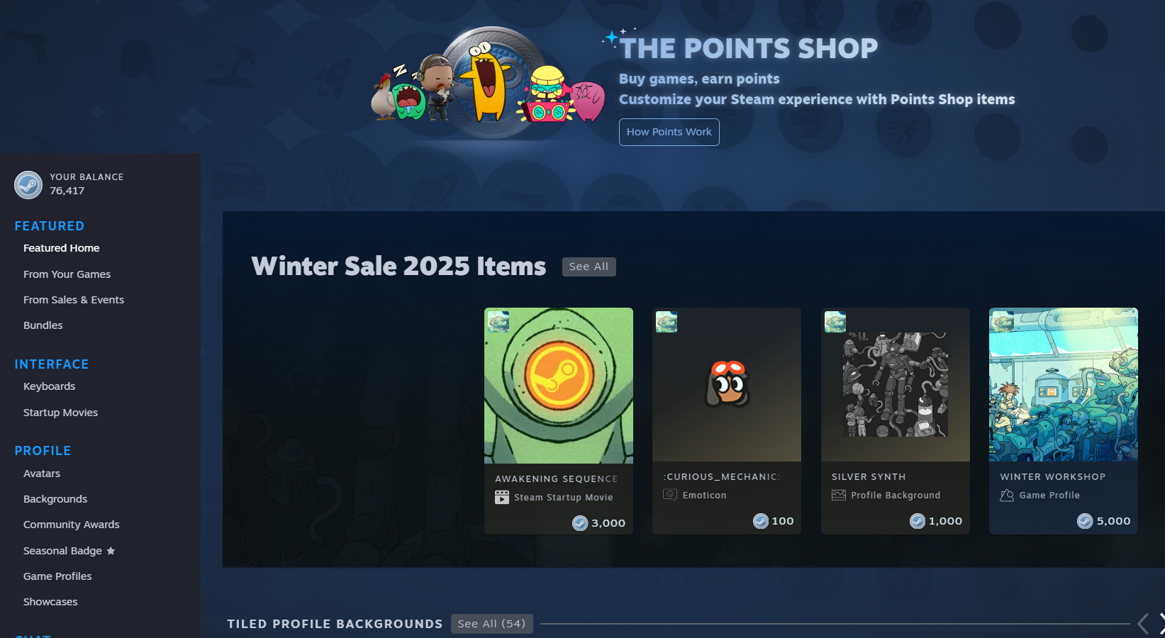Click the Steam Startup Movie clapperboard icon

point(502,498)
